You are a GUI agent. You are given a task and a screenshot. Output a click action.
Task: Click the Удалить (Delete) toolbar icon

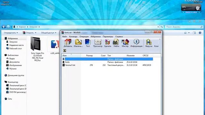108,43
